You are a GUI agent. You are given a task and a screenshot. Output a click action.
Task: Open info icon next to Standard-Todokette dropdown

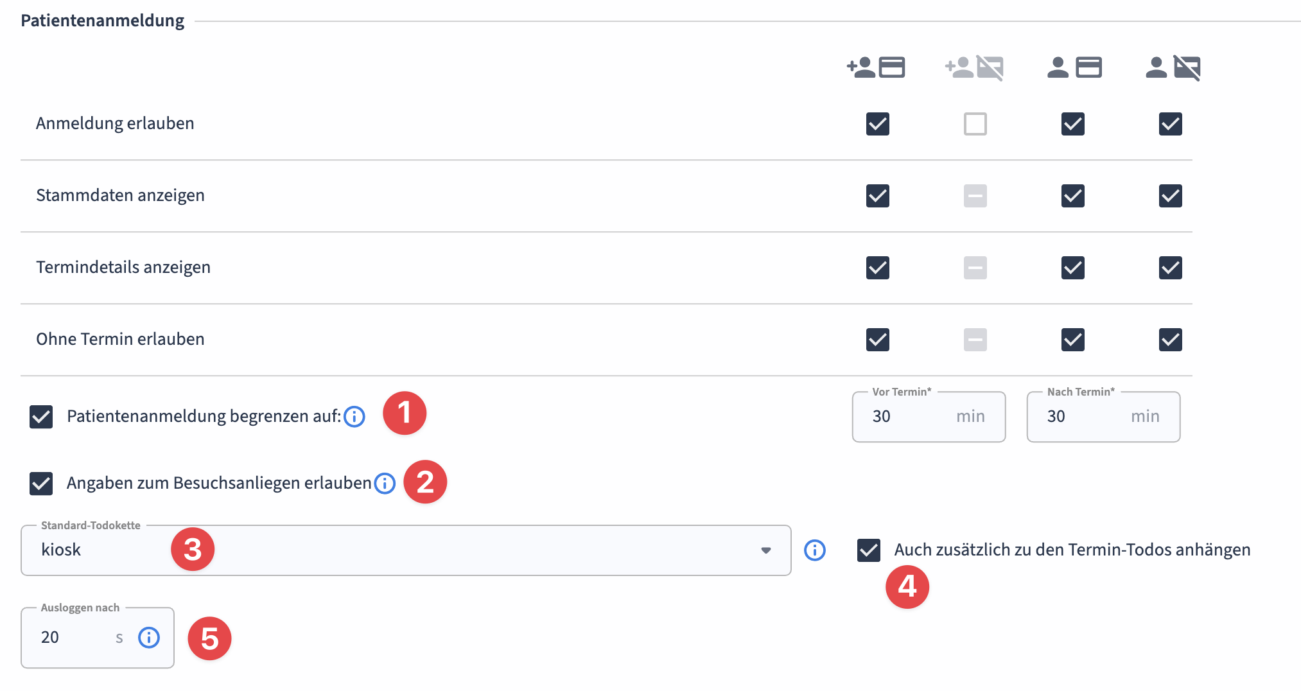pyautogui.click(x=815, y=550)
